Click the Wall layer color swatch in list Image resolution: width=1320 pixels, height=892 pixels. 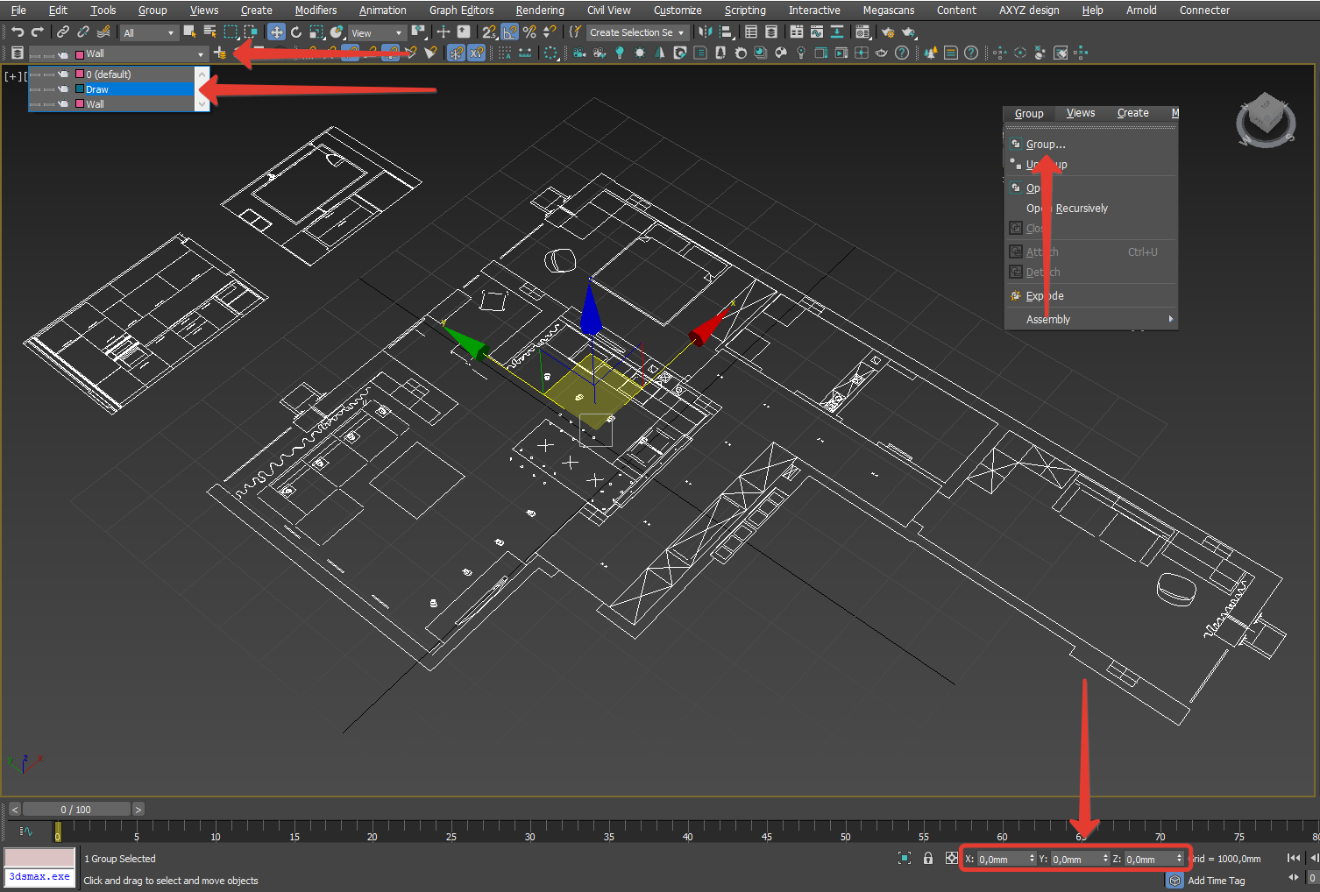click(x=80, y=104)
